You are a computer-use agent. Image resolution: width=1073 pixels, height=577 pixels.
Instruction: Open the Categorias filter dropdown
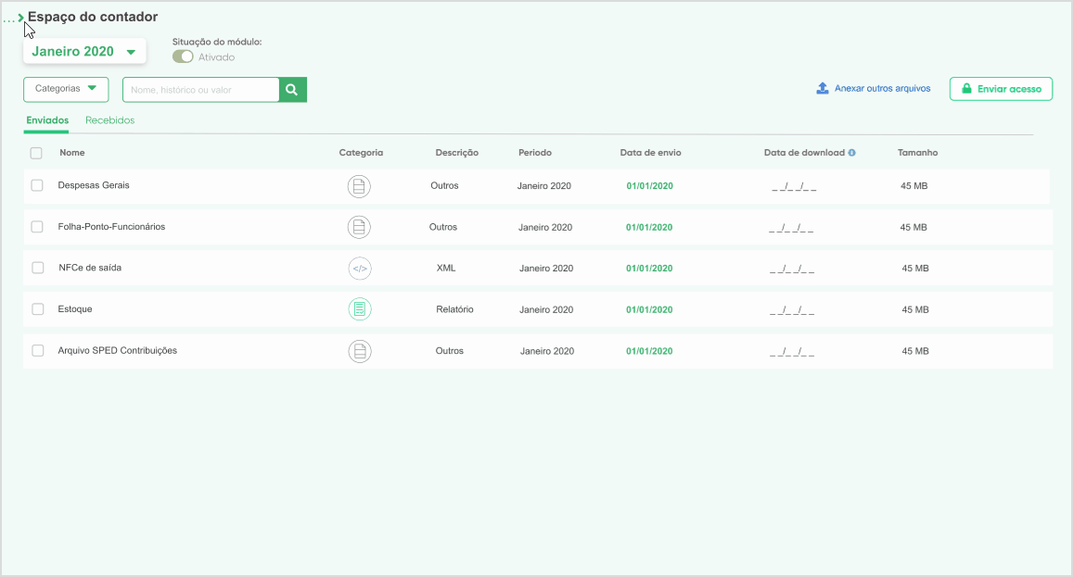(x=66, y=89)
